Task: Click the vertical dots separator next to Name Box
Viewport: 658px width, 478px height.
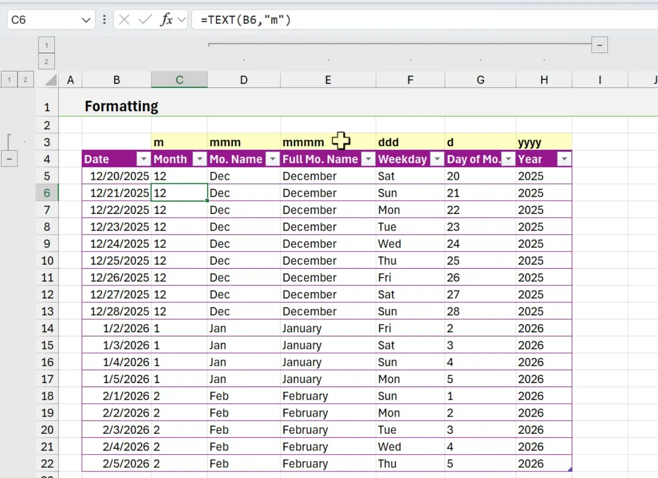Action: [104, 20]
